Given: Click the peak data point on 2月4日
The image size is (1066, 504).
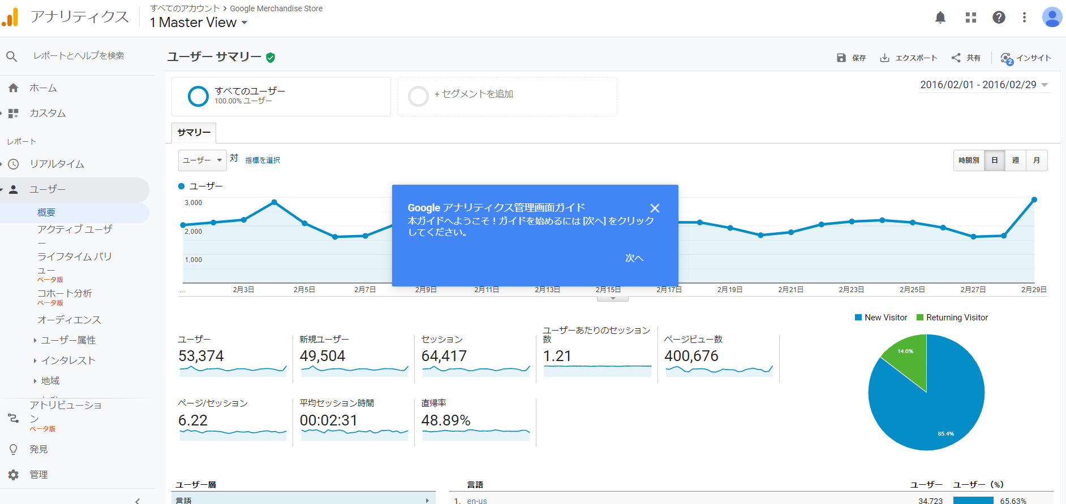Looking at the screenshot, I should 274,202.
